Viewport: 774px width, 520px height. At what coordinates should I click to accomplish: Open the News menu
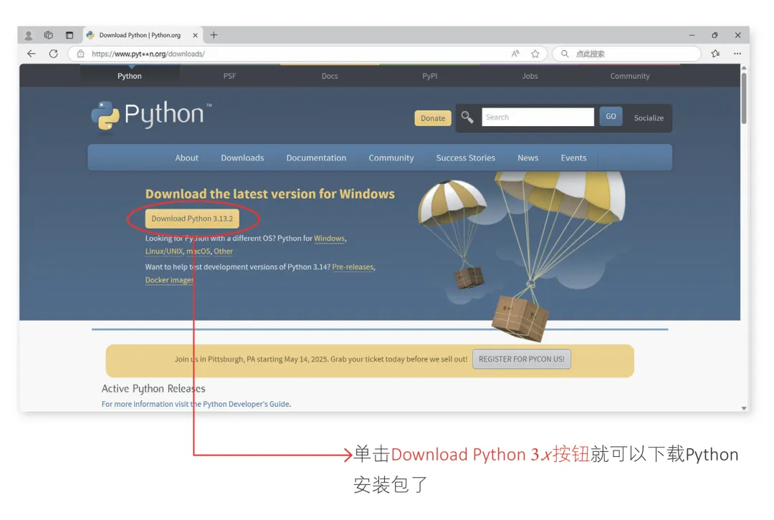coord(527,158)
